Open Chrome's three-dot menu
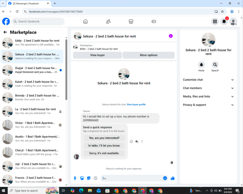The width and height of the screenshot is (243, 194). coord(239,11)
